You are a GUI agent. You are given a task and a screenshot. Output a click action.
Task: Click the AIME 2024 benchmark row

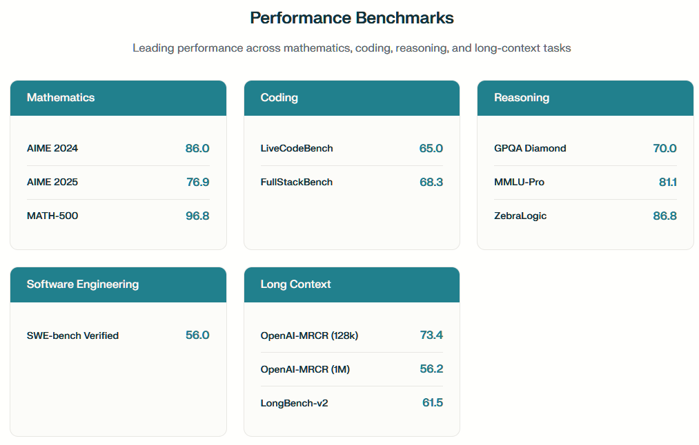tap(118, 149)
